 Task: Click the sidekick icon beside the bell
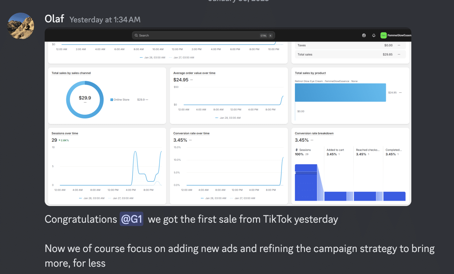click(364, 35)
